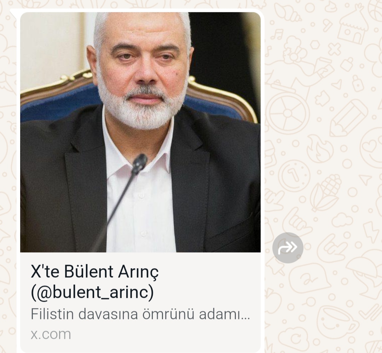Click the clock doodle on the wallpaper
This screenshot has height=353, width=382.
[294, 176]
